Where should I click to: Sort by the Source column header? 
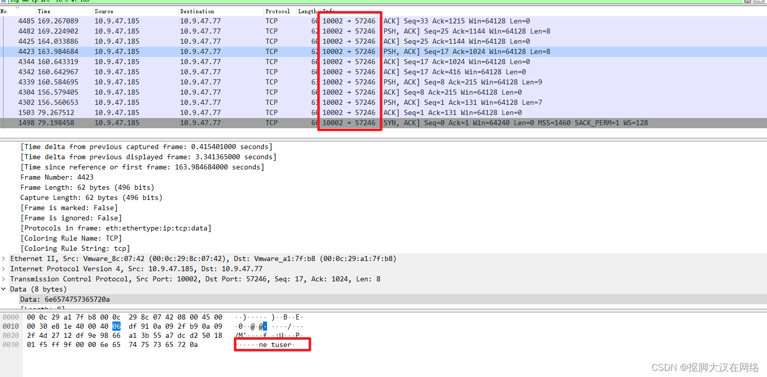(x=135, y=11)
